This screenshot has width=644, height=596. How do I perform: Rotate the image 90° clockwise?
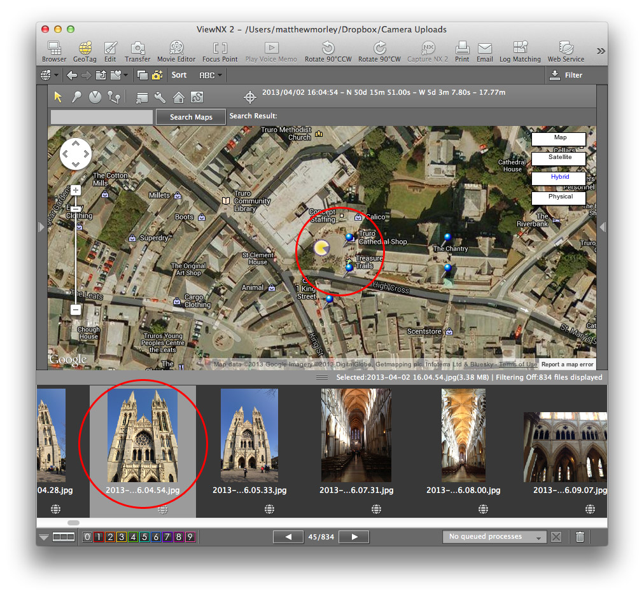(379, 52)
